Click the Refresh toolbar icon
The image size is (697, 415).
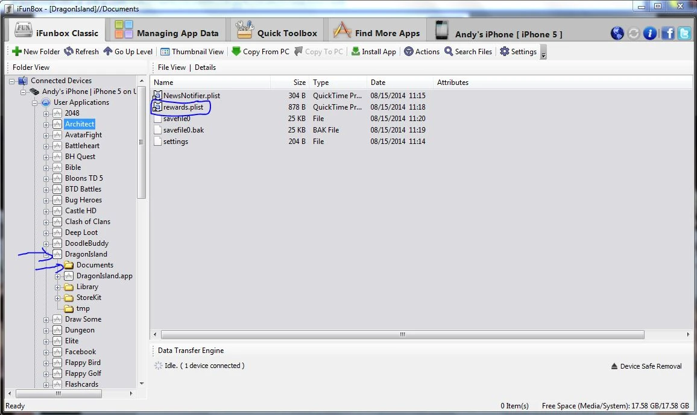click(x=69, y=51)
